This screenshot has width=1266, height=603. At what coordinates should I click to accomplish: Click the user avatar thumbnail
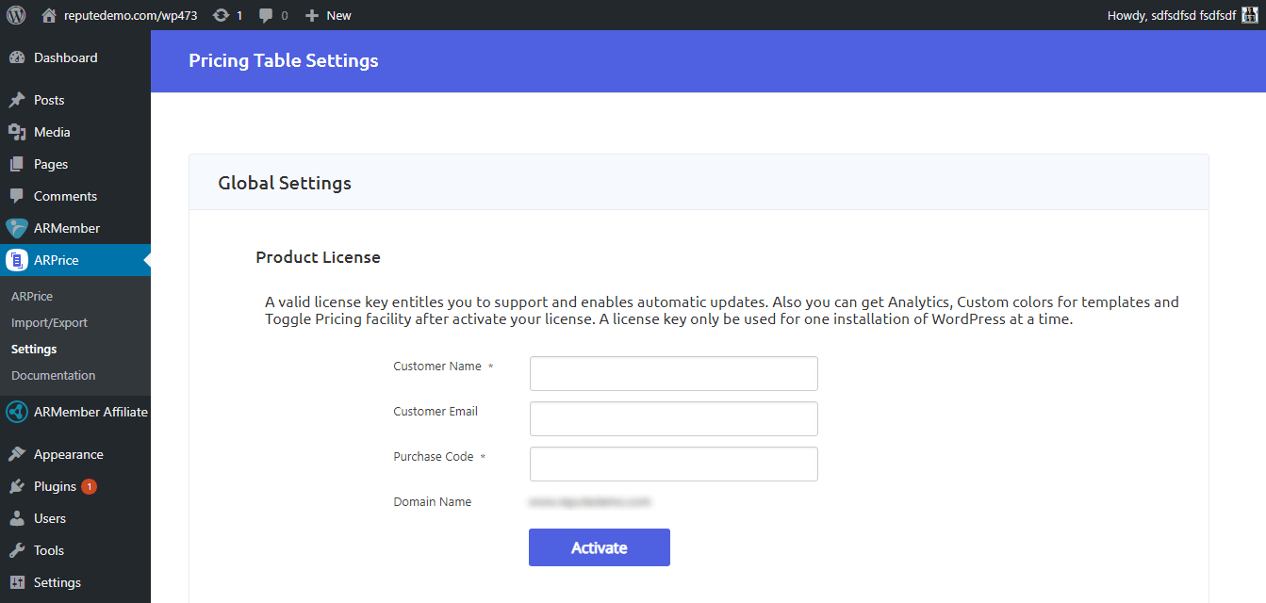[x=1250, y=15]
